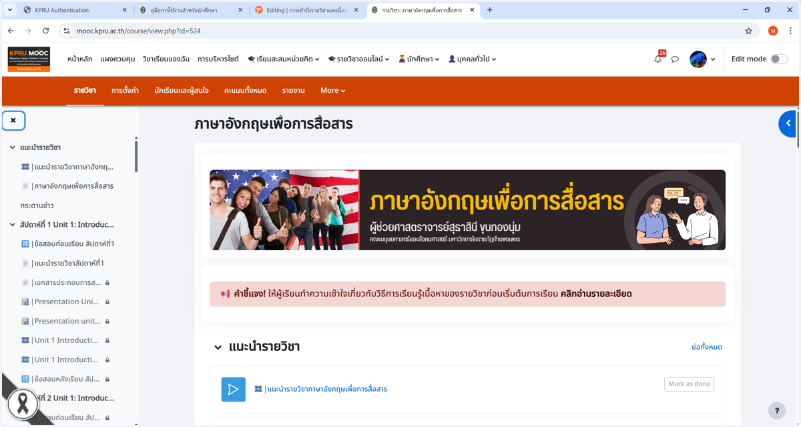Viewport: 801px width, 427px height.
Task: Expand บุคคลทั่วไป dropdown menu
Action: pos(472,59)
